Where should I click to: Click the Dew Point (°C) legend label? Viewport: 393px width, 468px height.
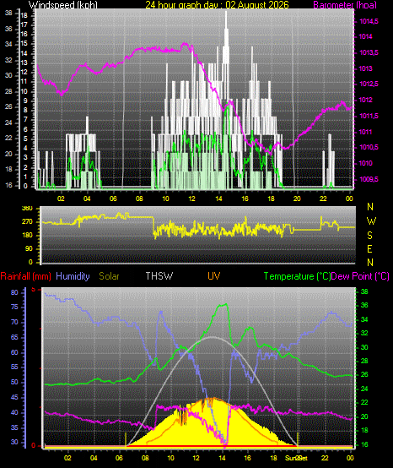(360, 276)
